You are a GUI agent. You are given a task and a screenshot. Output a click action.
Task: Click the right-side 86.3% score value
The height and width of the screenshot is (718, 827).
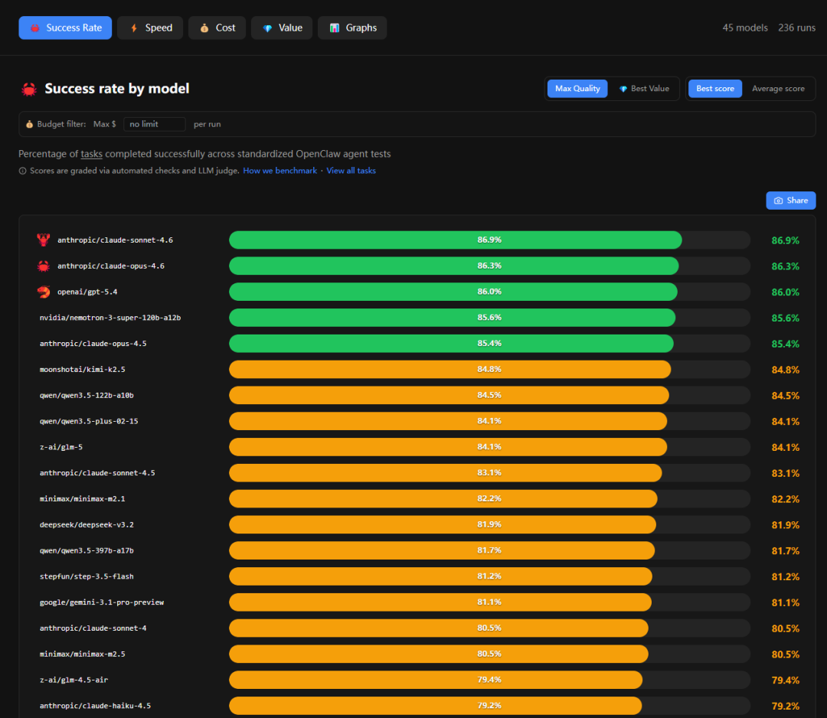(x=786, y=266)
